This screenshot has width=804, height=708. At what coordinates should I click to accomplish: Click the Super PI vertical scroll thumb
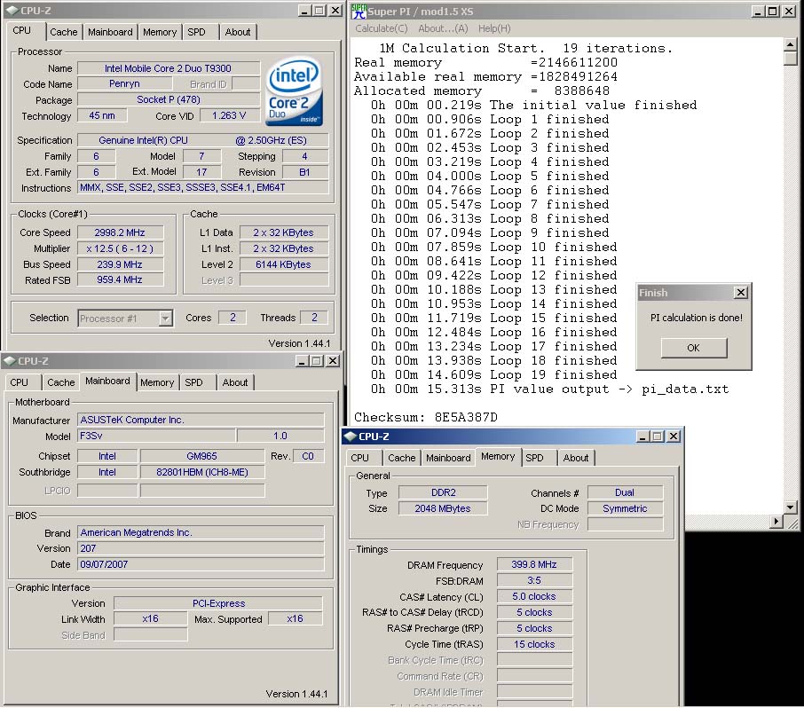pyautogui.click(x=790, y=59)
